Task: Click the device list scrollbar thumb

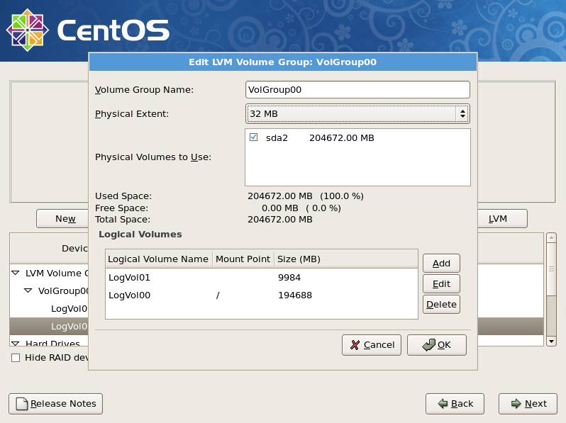Action: tap(551, 269)
